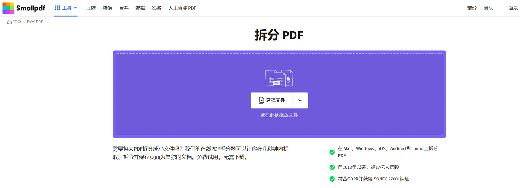Click the checkmark beside 符合GDPR line

tap(332, 179)
